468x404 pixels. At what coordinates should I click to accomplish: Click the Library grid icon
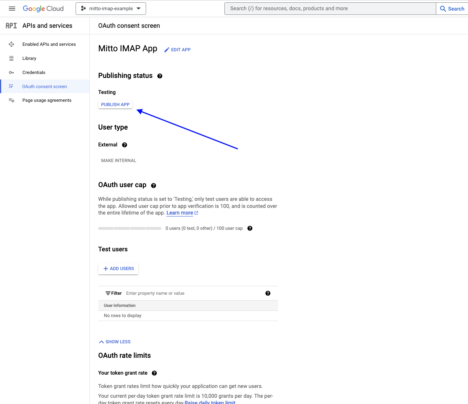tap(11, 58)
